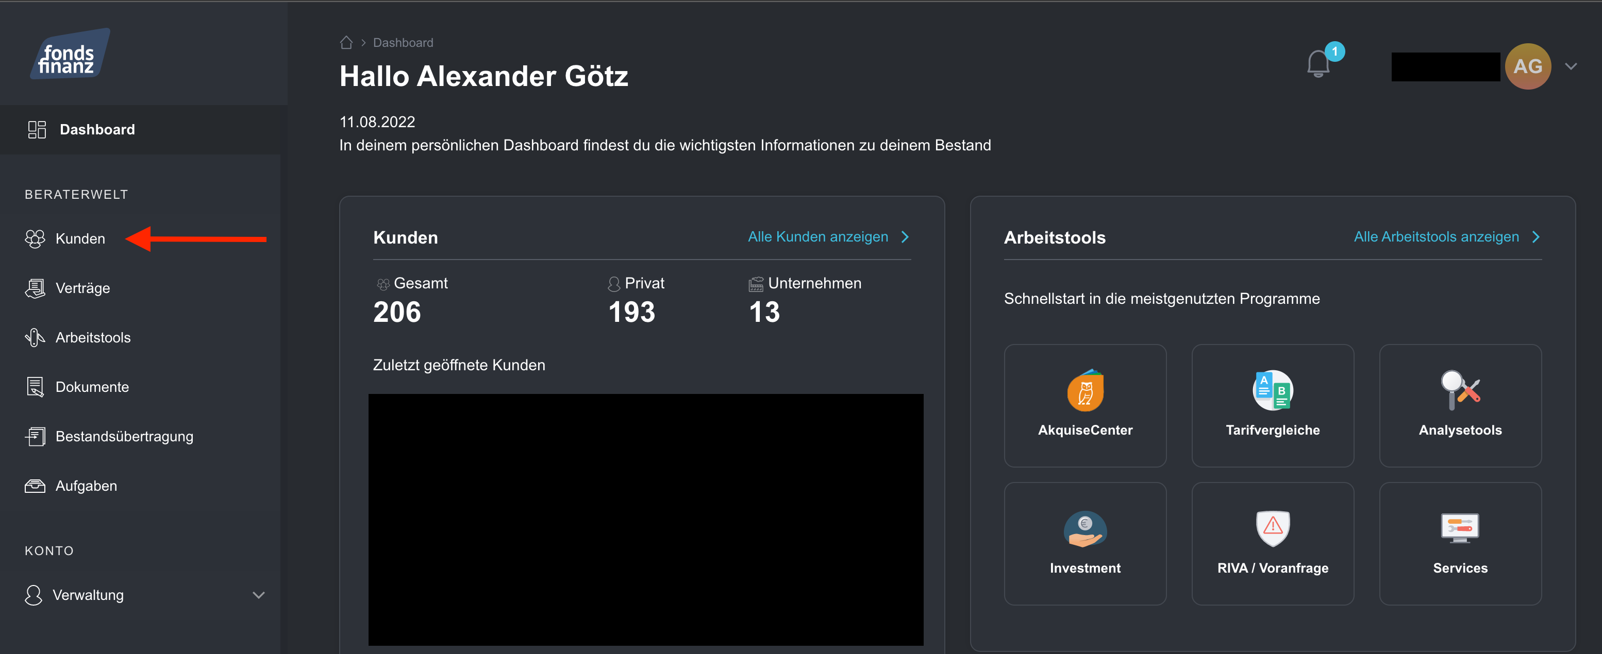1602x654 pixels.
Task: Open the Analysetools program
Action: click(x=1460, y=405)
